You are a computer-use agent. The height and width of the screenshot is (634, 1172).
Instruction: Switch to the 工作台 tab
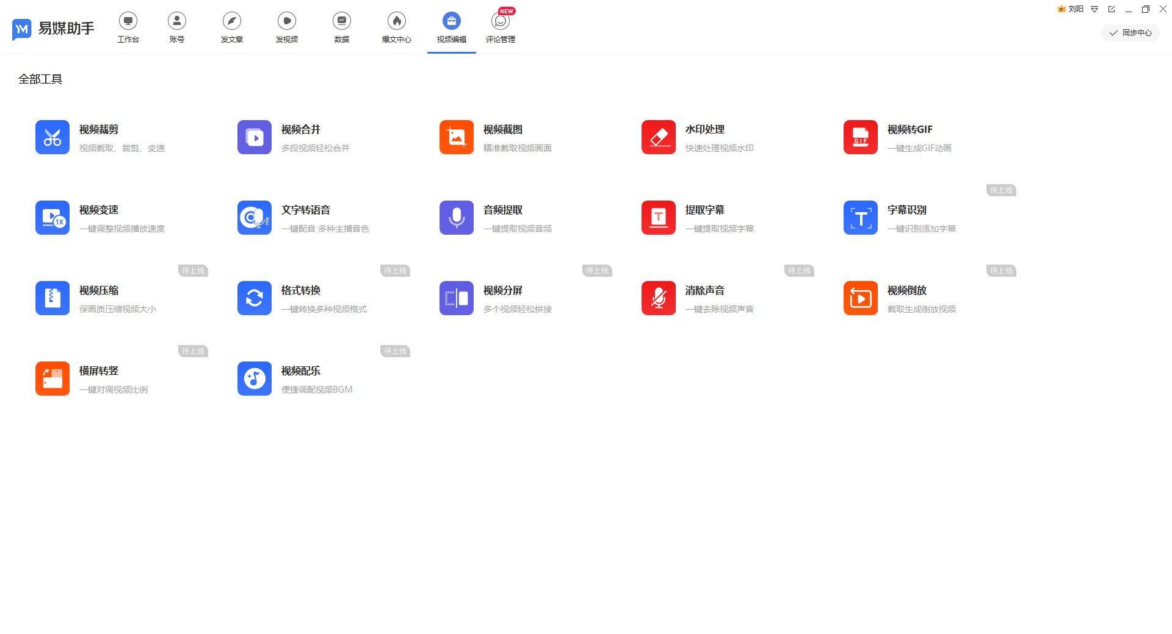[128, 27]
